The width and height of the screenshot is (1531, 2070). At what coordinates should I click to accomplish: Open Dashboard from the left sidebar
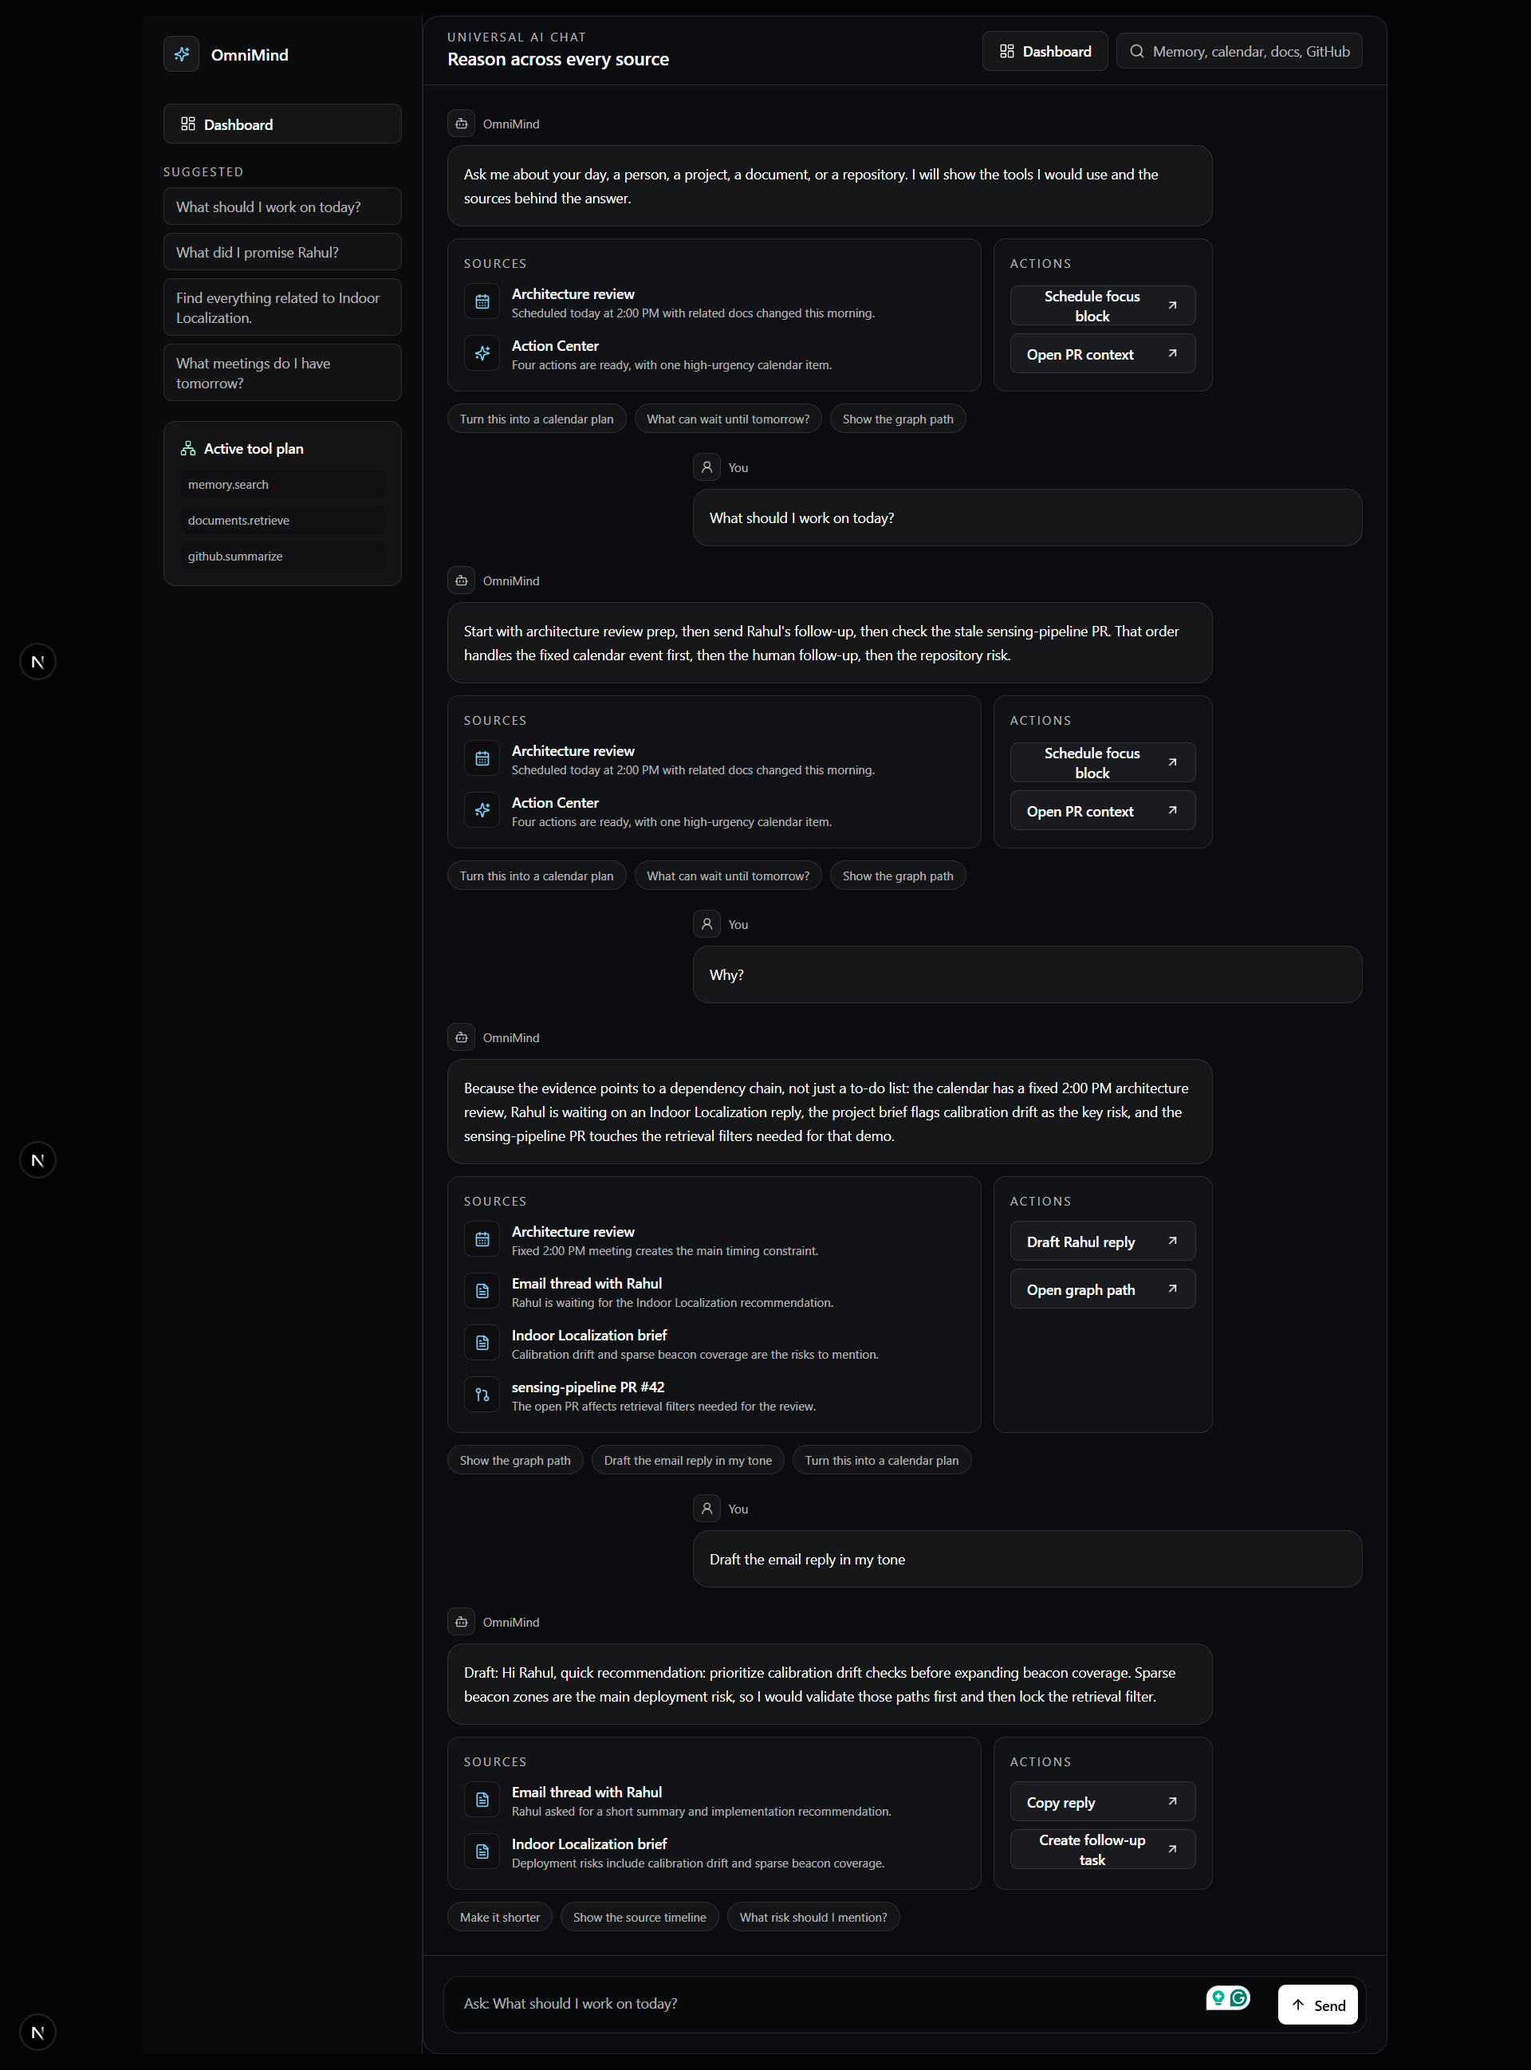click(281, 124)
